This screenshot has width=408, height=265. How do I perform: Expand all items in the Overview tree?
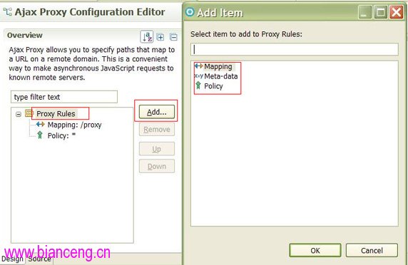[x=160, y=37]
